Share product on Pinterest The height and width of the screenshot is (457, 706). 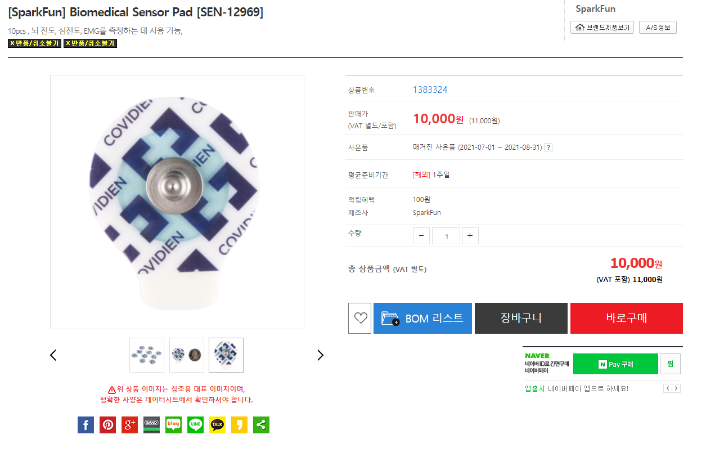[x=107, y=425]
